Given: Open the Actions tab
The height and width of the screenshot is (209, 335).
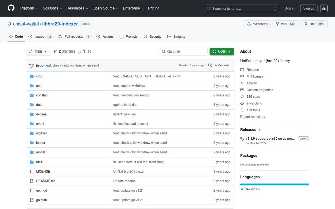Looking at the screenshot, I should point(105,37).
